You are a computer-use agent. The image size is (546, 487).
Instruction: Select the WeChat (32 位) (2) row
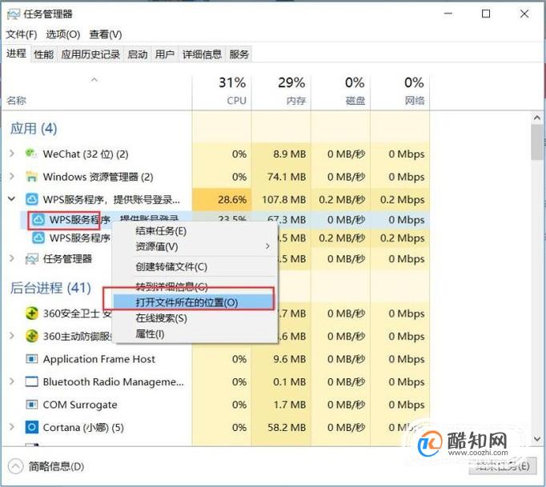click(216, 154)
